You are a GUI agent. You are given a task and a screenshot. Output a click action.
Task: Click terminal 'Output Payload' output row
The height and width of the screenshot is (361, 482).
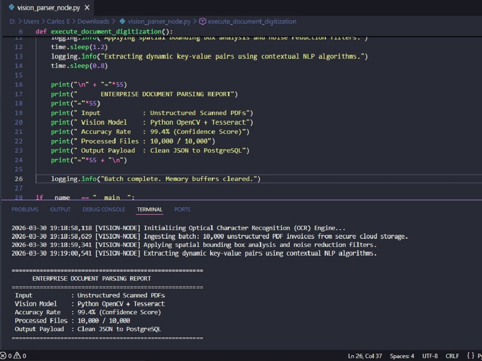click(88, 329)
